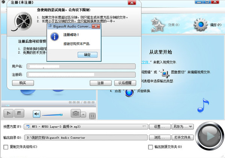This screenshot has height=158, width=225.
Task: Close the Bigasoft Audio Converter message box
Action: tap(96, 26)
